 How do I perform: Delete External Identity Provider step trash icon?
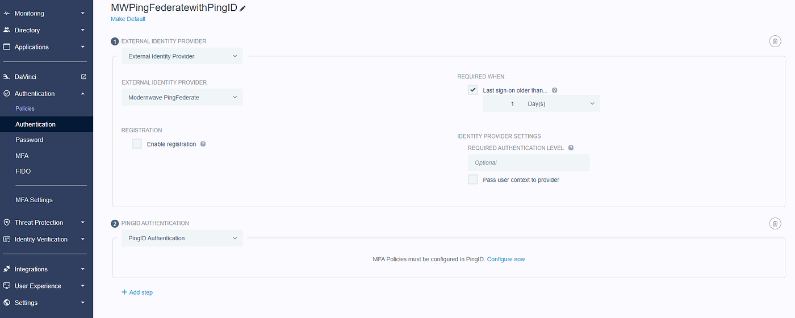point(775,41)
